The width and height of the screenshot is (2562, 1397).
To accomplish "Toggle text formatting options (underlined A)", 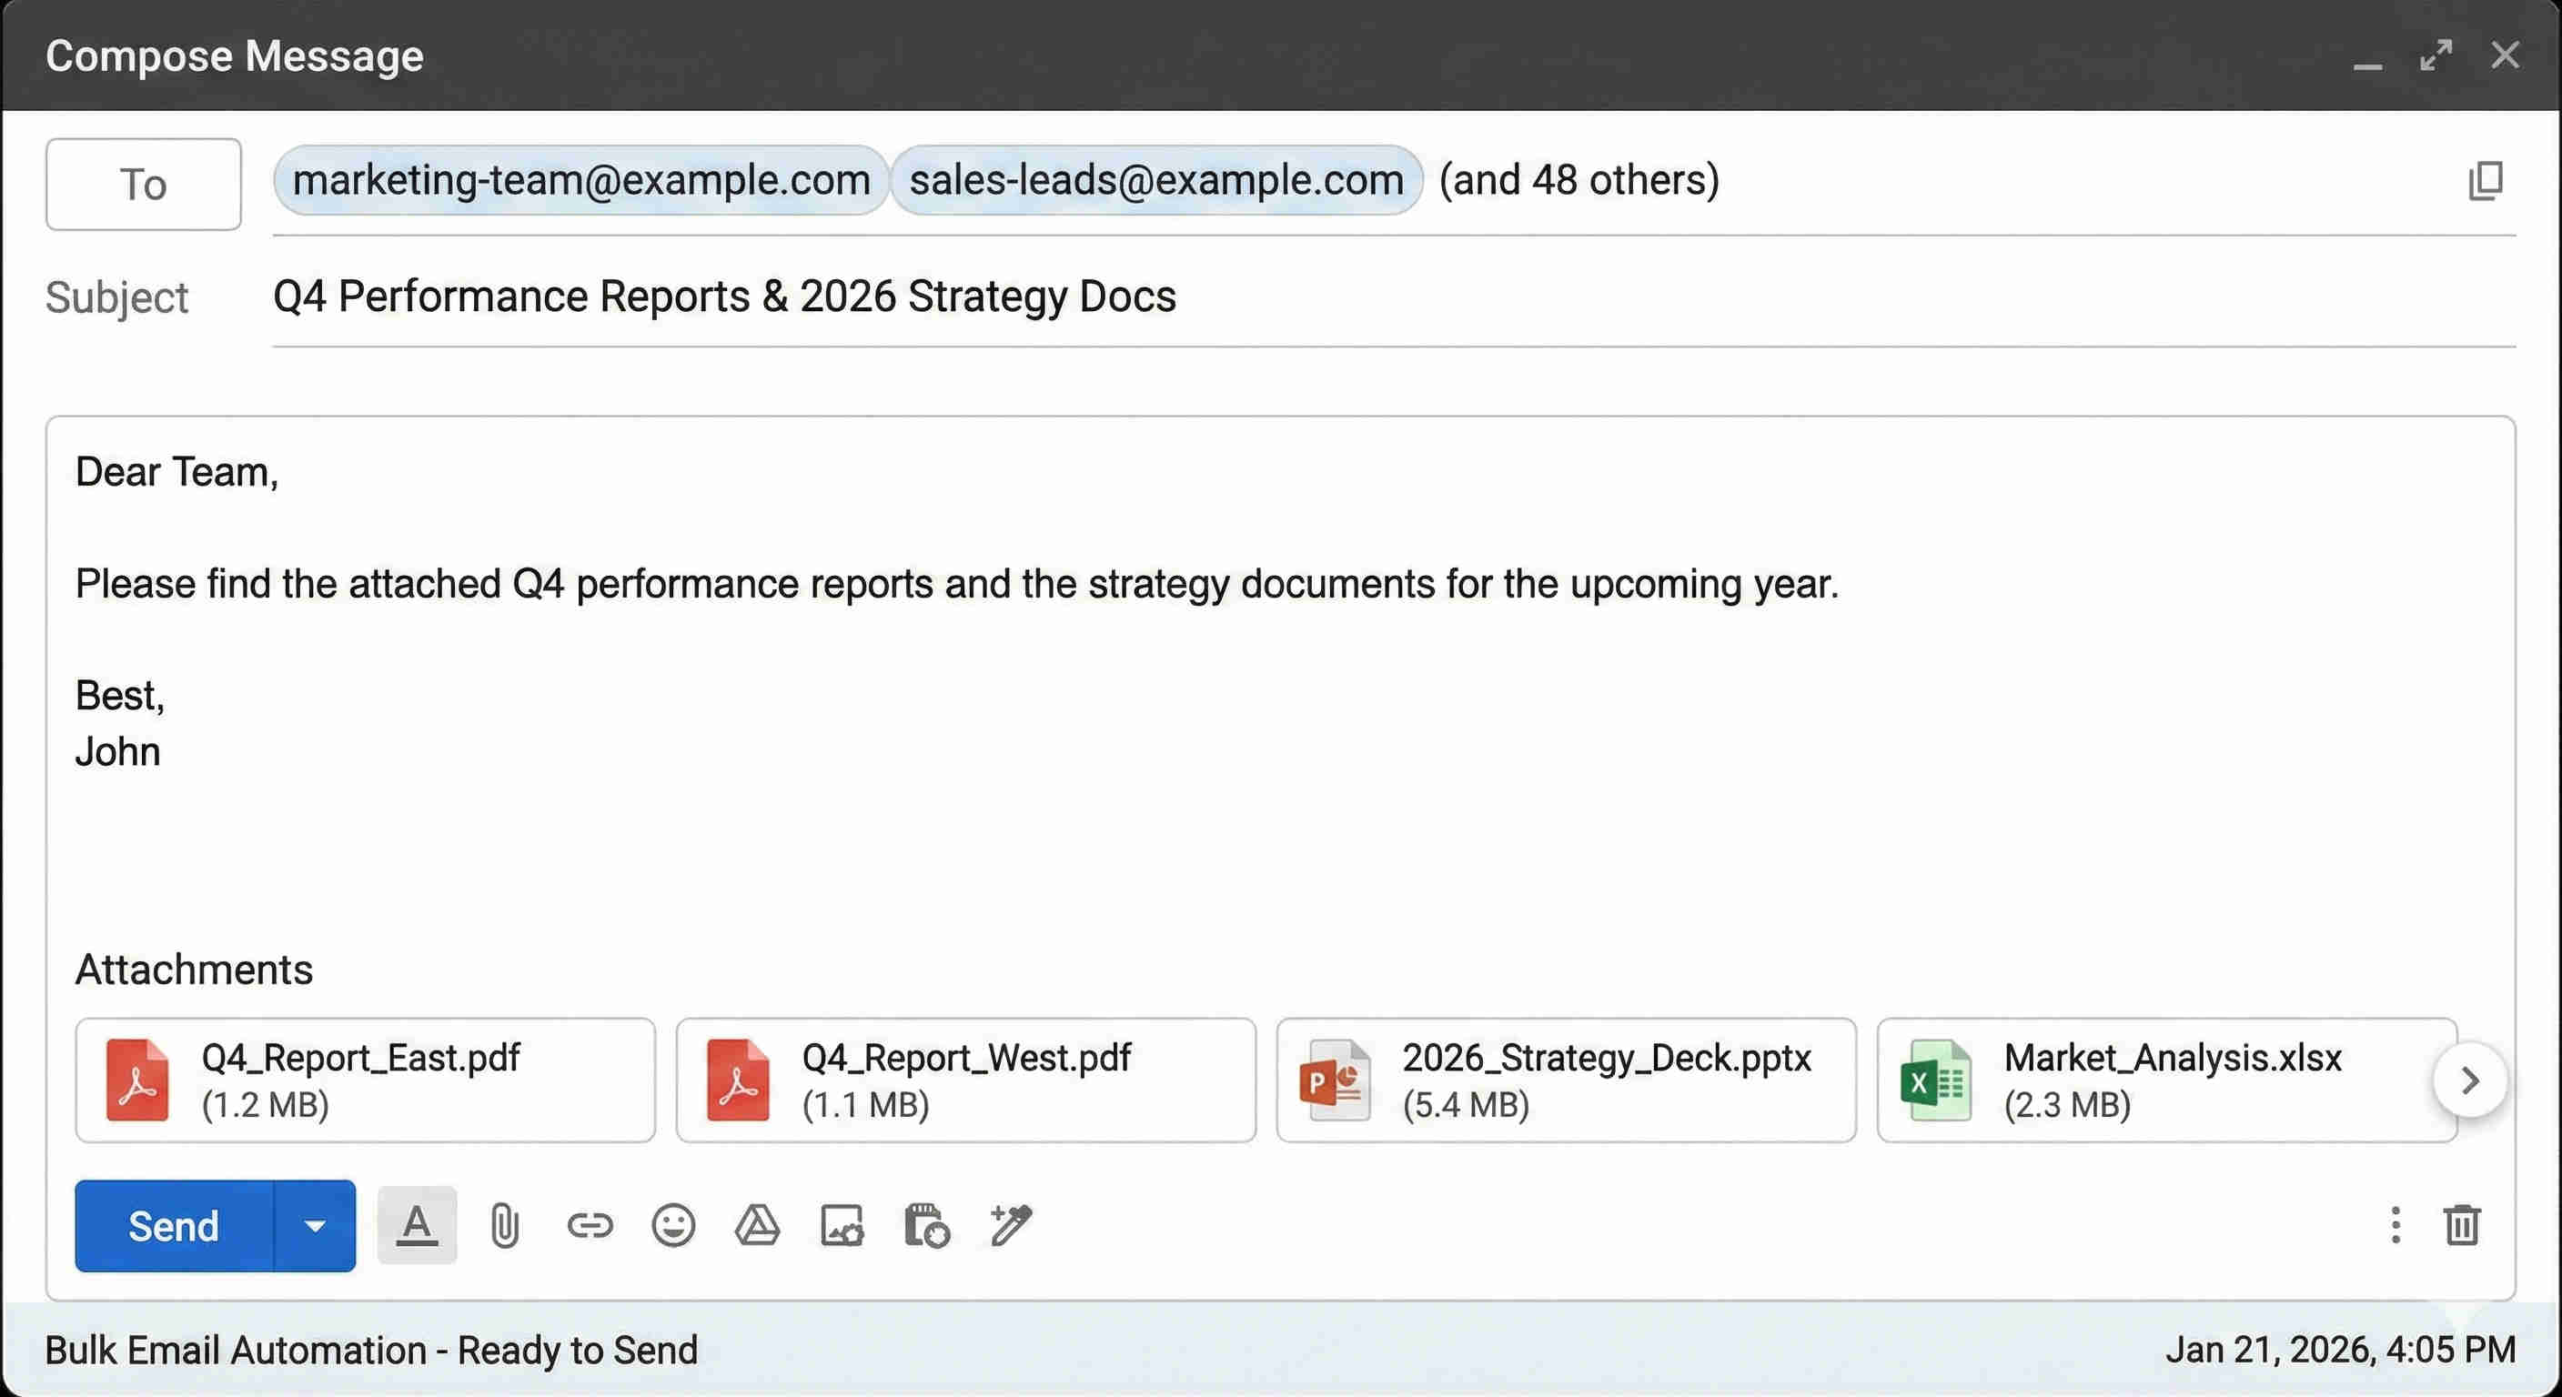I will 418,1225.
